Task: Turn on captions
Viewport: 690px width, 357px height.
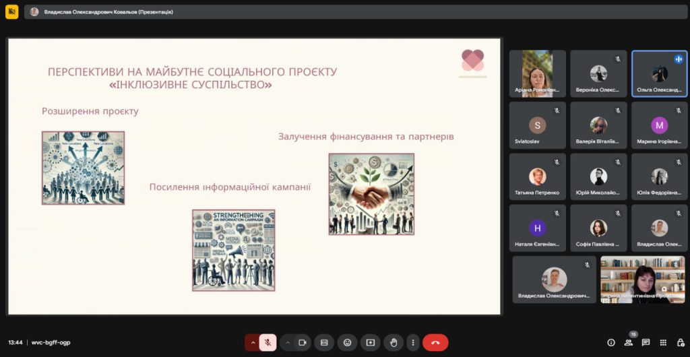Action: tap(324, 342)
